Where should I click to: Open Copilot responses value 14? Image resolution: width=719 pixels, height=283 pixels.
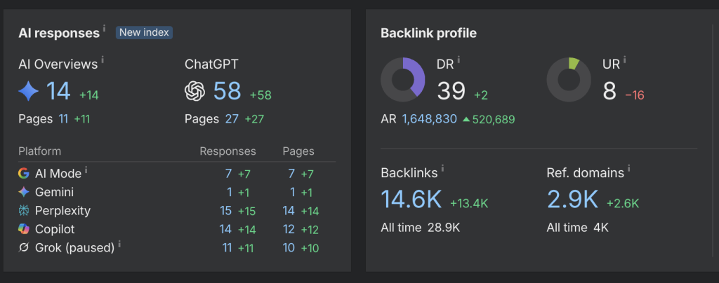tap(225, 229)
